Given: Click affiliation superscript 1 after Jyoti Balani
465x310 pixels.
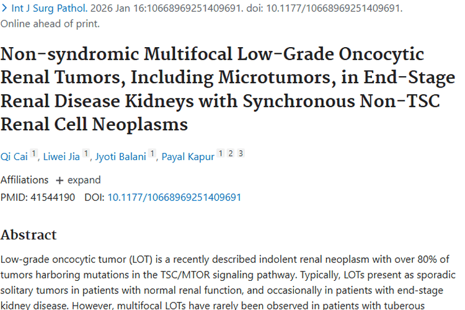Looking at the screenshot, I should [151, 154].
